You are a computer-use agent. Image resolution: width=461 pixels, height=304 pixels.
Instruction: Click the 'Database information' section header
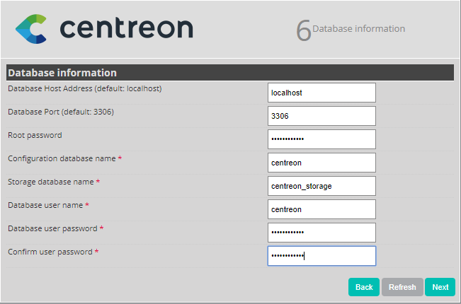tap(230, 73)
